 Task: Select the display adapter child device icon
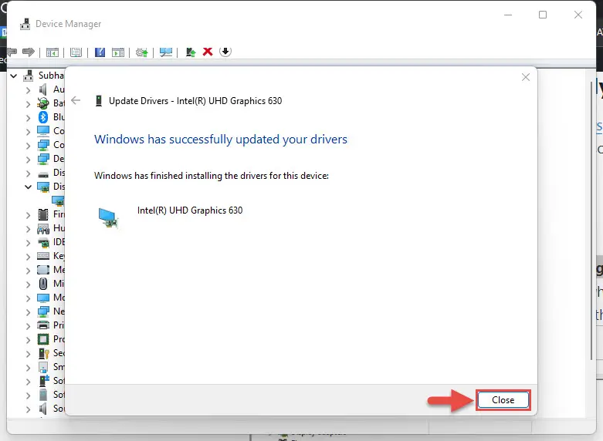coord(58,200)
